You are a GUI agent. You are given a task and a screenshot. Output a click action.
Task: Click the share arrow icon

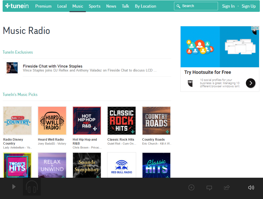tap(227, 187)
